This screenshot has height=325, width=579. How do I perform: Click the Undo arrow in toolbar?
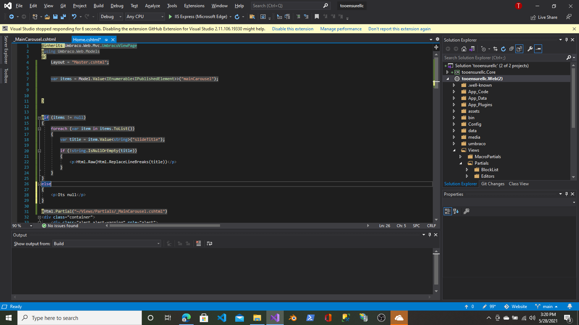(74, 17)
